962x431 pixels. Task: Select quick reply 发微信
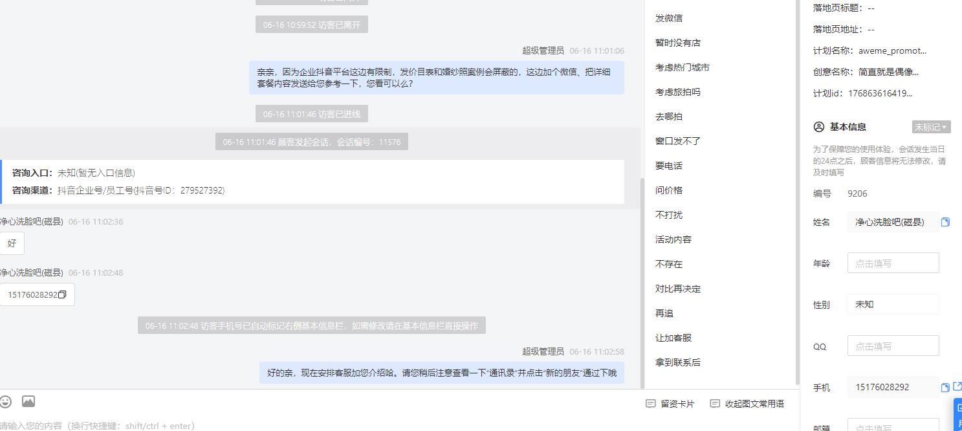pos(669,18)
